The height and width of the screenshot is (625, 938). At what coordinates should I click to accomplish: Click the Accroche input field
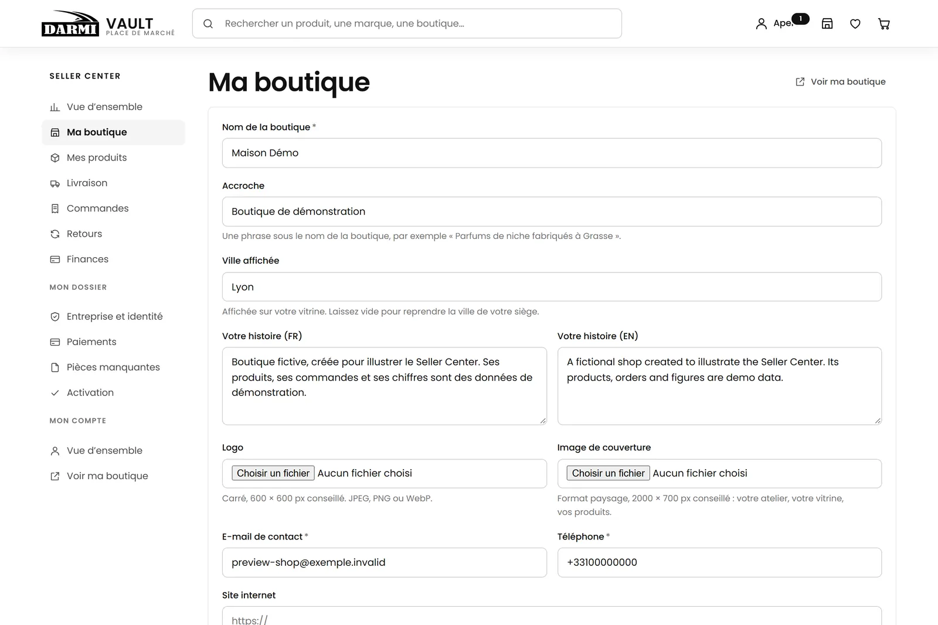[552, 211]
